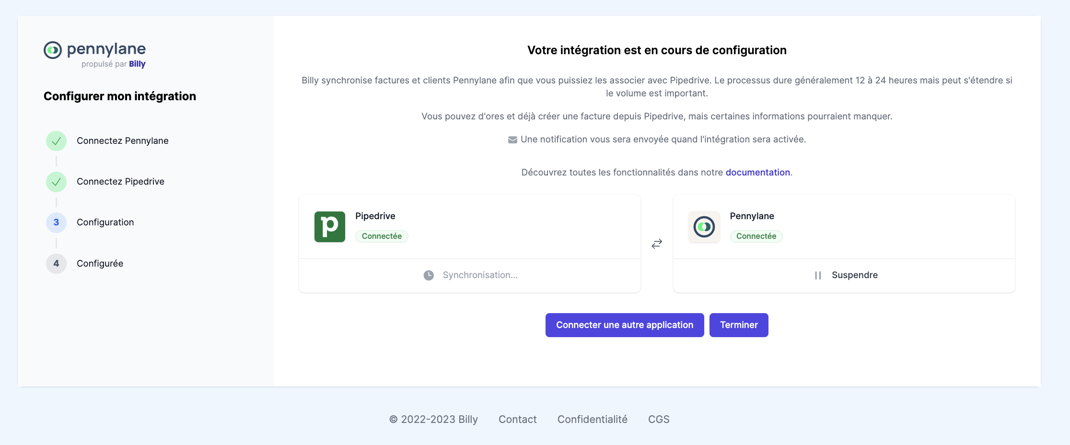Image resolution: width=1070 pixels, height=445 pixels.
Task: Click the Pipedrive Connectée status badge
Action: 382,236
